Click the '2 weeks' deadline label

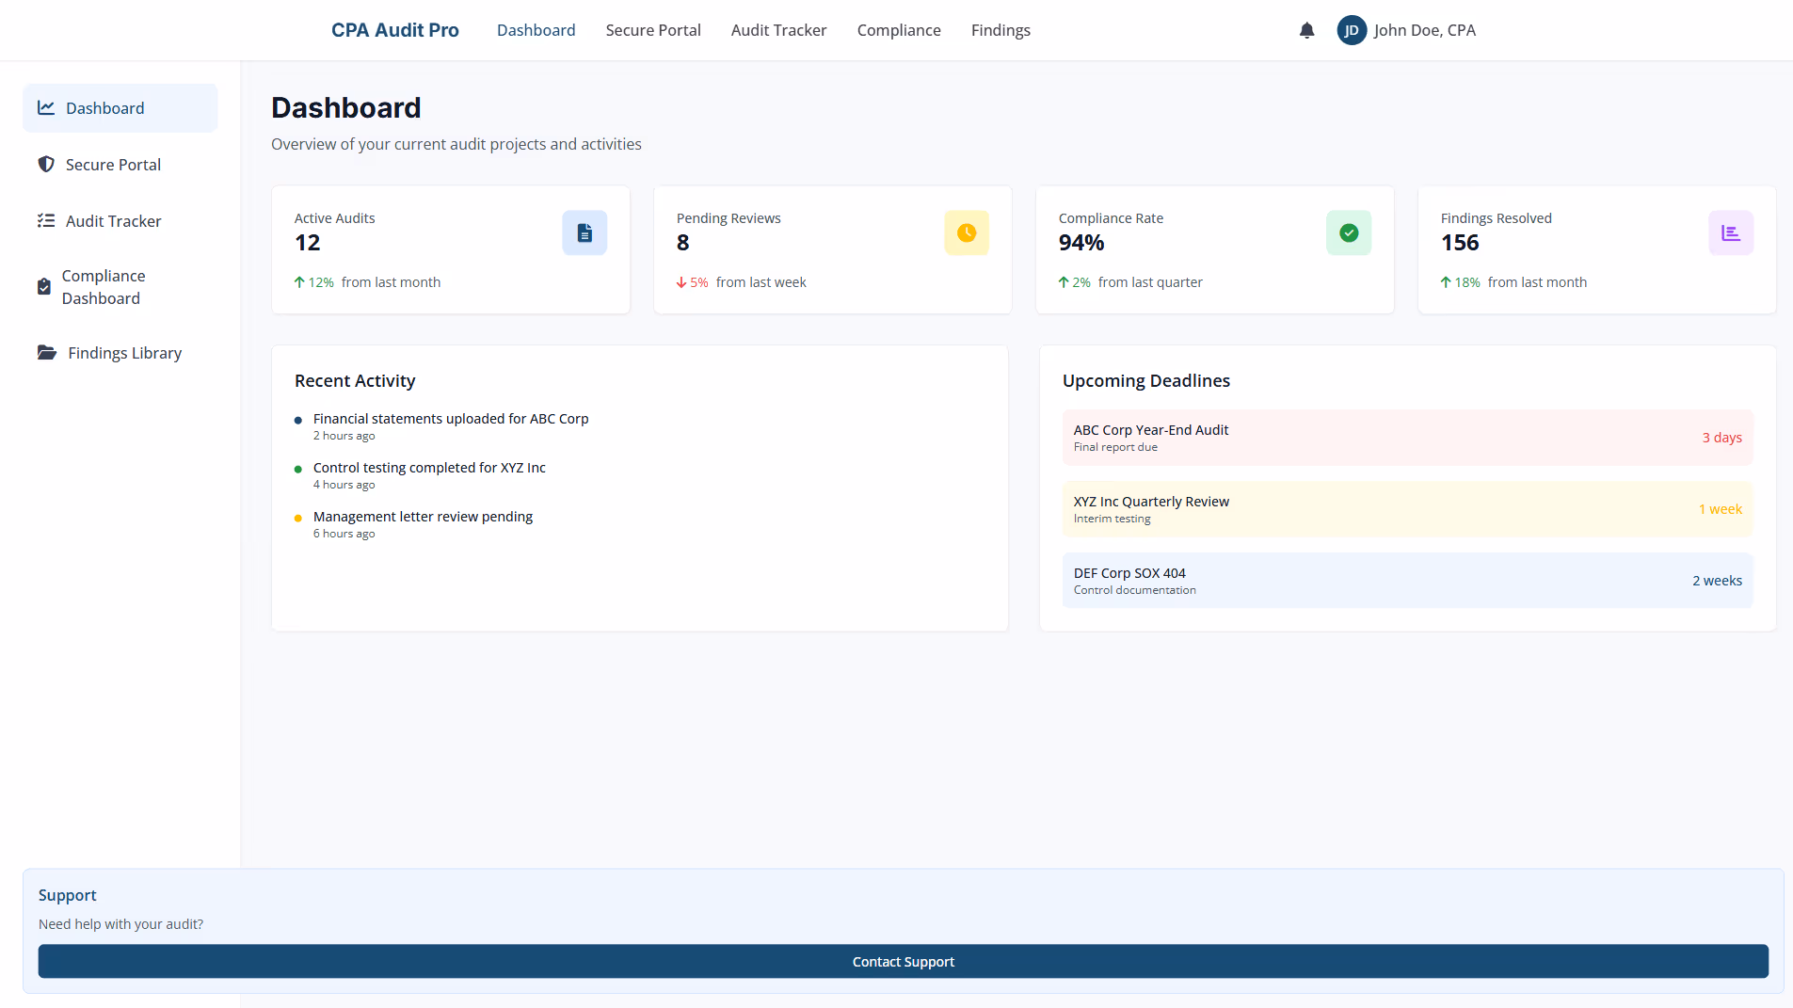tap(1717, 581)
